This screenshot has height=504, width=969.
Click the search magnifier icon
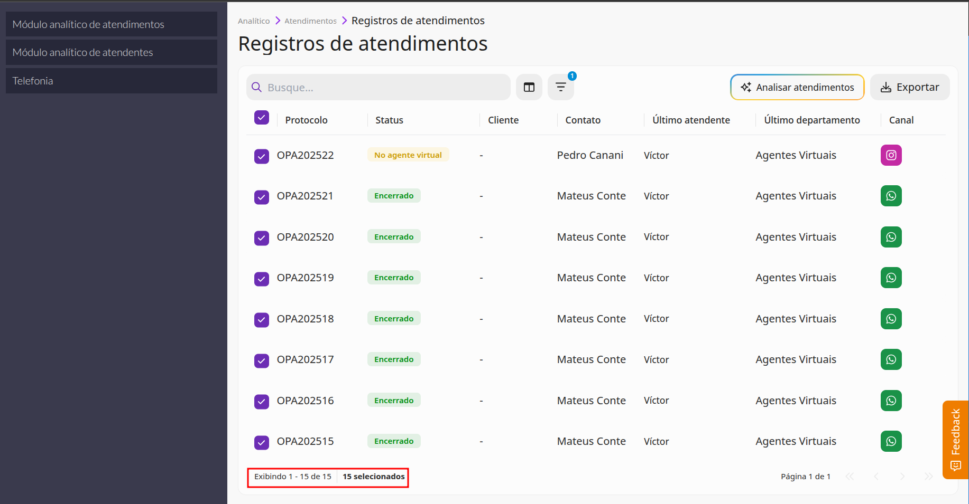click(256, 87)
